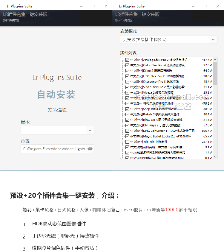Select the Color Efex Pro 4 list row text
Image resolution: width=224 pixels, height=251 pixels.
pyautogui.click(x=157, y=65)
